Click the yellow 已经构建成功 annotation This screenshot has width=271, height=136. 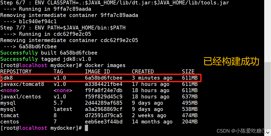(x=231, y=62)
